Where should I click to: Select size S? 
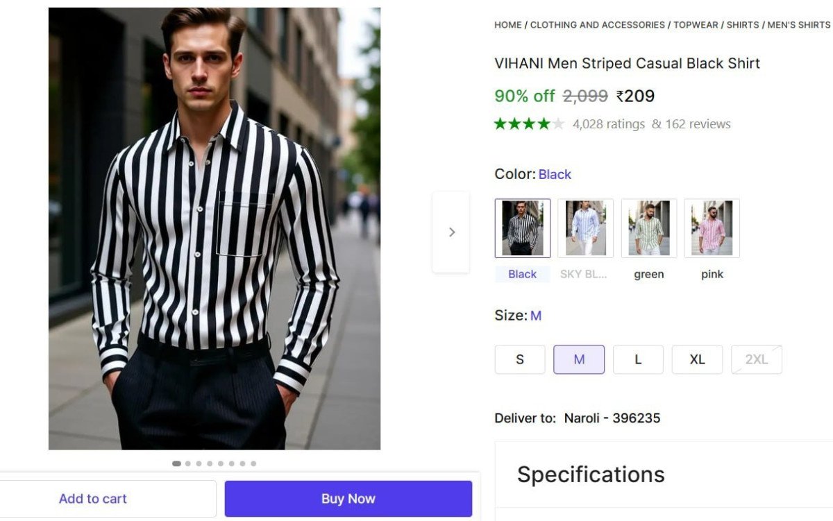tap(520, 359)
